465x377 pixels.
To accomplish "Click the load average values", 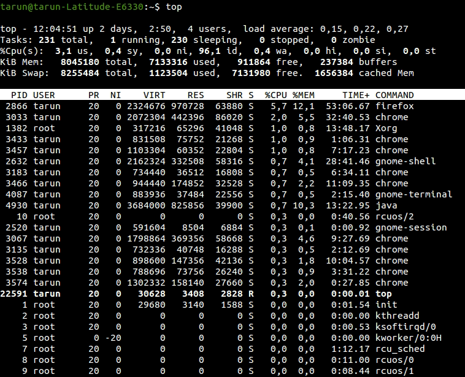I will click(x=364, y=29).
